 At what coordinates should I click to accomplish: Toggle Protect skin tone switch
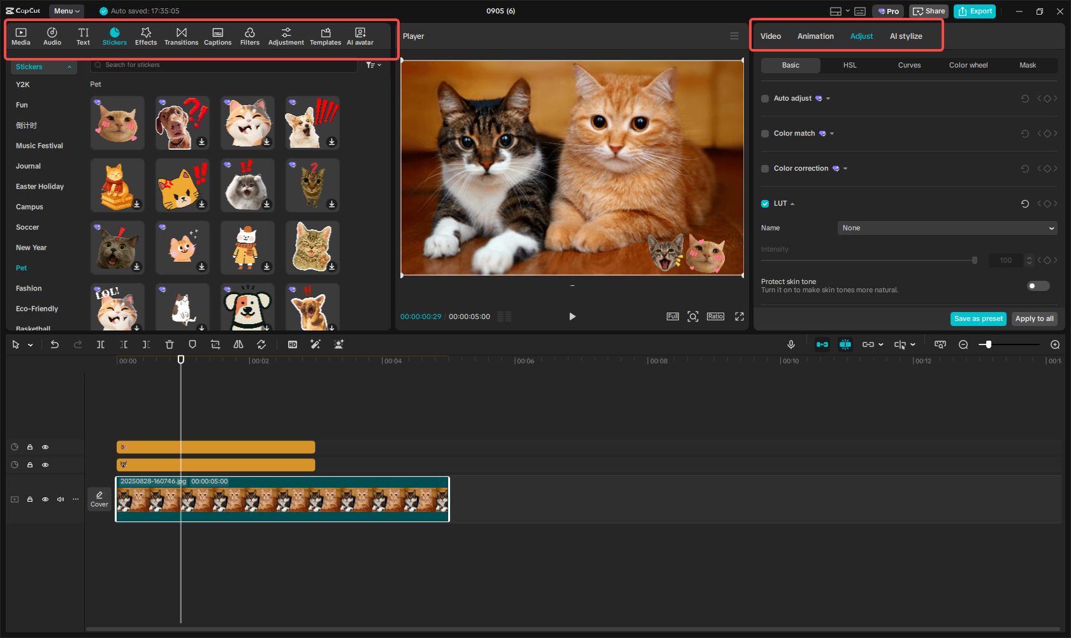(1038, 286)
